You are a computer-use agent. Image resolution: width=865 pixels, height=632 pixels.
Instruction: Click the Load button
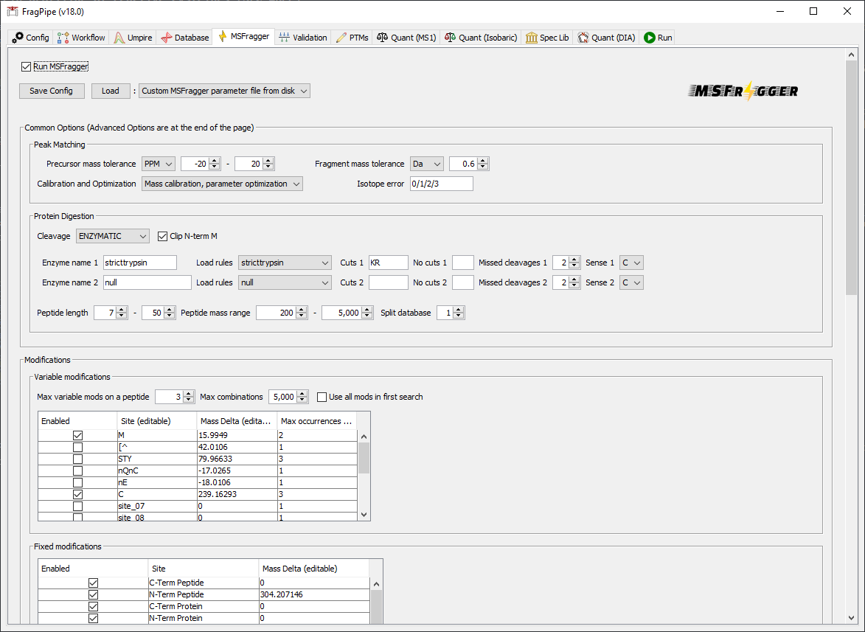click(111, 91)
